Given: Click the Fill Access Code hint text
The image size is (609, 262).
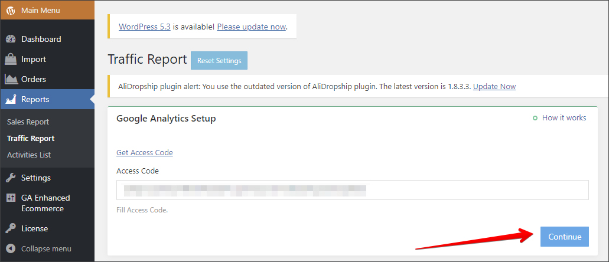Looking at the screenshot, I should point(142,210).
